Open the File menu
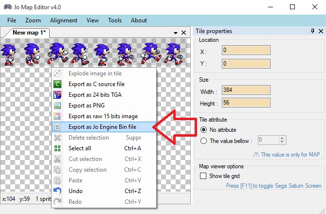Screen dimensions: 326x214 tap(12, 20)
